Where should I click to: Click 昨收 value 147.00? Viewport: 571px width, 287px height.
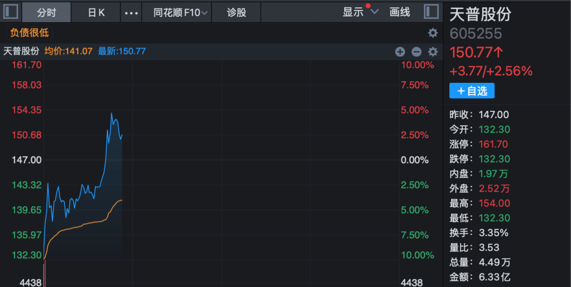[493, 115]
